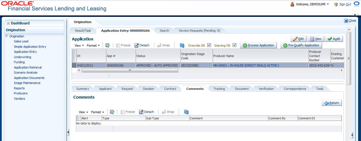This screenshot has width=361, height=141.
Task: Open Image Maintenance in the tree
Action: click(x=27, y=83)
